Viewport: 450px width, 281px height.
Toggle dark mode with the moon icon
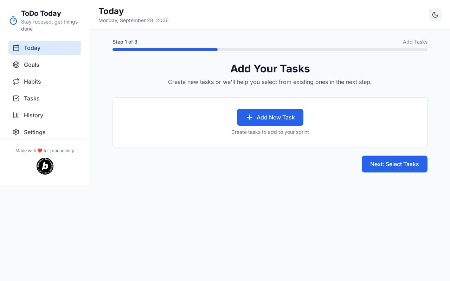point(435,15)
